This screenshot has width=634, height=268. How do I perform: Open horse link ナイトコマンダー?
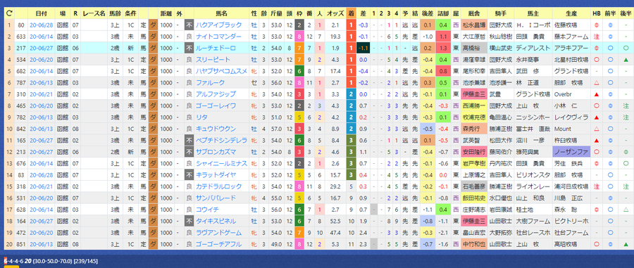pyautogui.click(x=219, y=37)
